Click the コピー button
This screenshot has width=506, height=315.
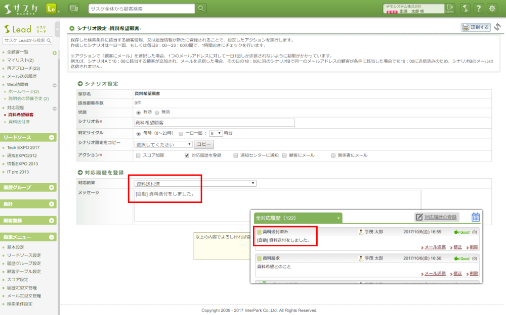[203, 144]
